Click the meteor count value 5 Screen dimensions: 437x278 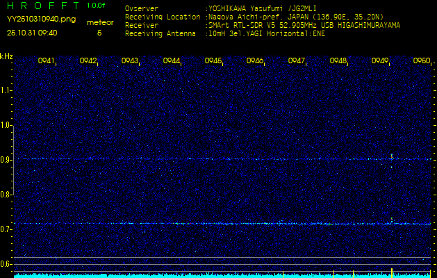pos(99,33)
